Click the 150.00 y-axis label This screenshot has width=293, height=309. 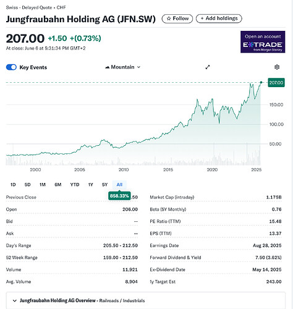276,104
